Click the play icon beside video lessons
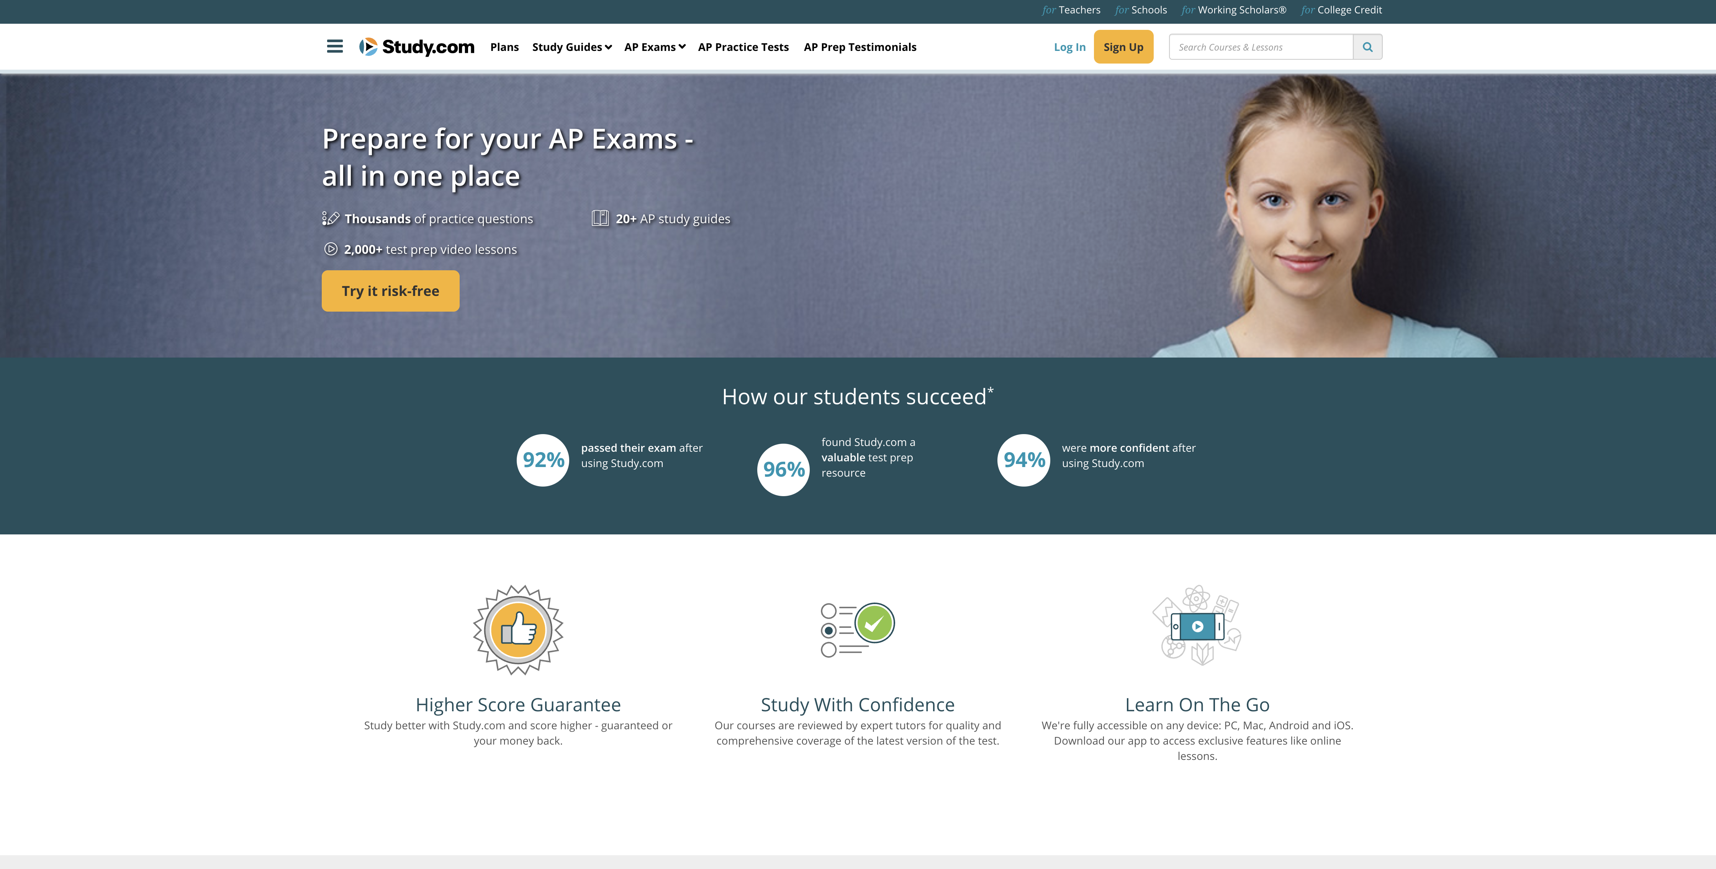Screen dimensions: 1716x869 331,249
